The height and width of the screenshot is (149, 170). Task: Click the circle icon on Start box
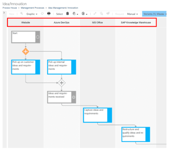pos(38,37)
